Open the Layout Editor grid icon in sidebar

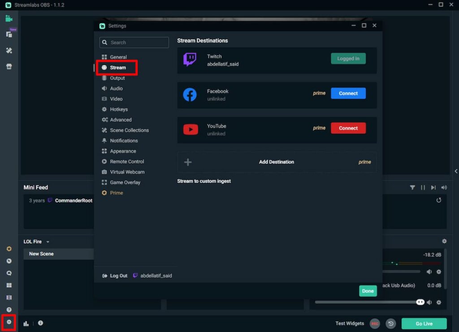[9, 285]
